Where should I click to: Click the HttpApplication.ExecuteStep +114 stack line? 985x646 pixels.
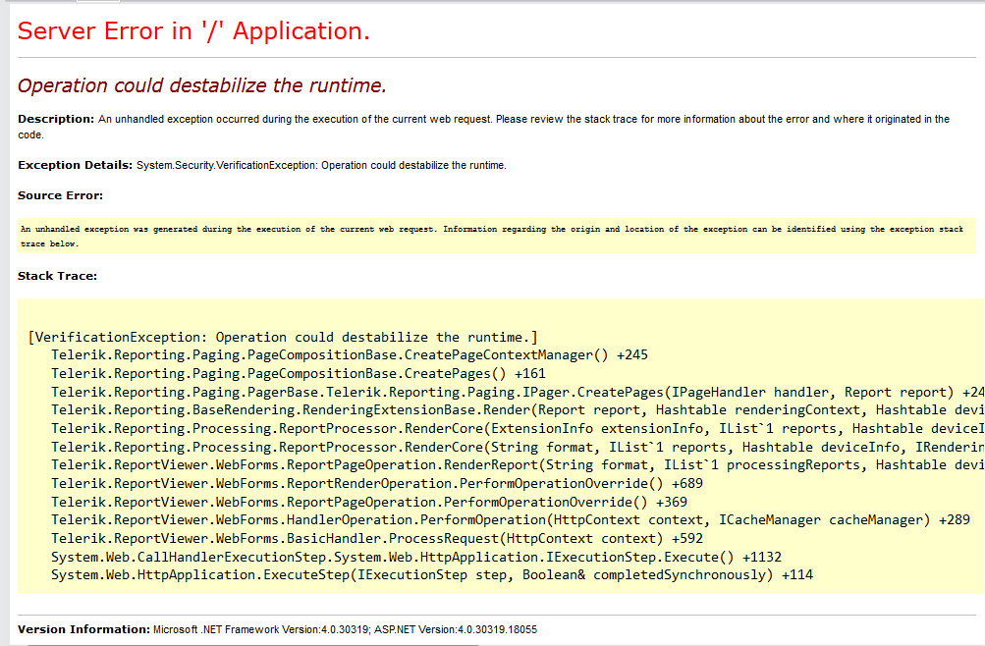coord(432,575)
